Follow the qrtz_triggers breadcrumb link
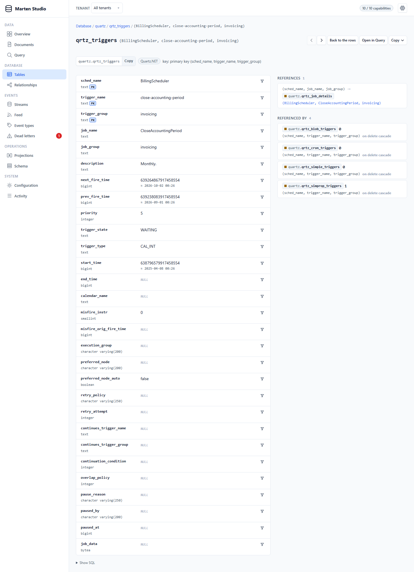 point(120,26)
